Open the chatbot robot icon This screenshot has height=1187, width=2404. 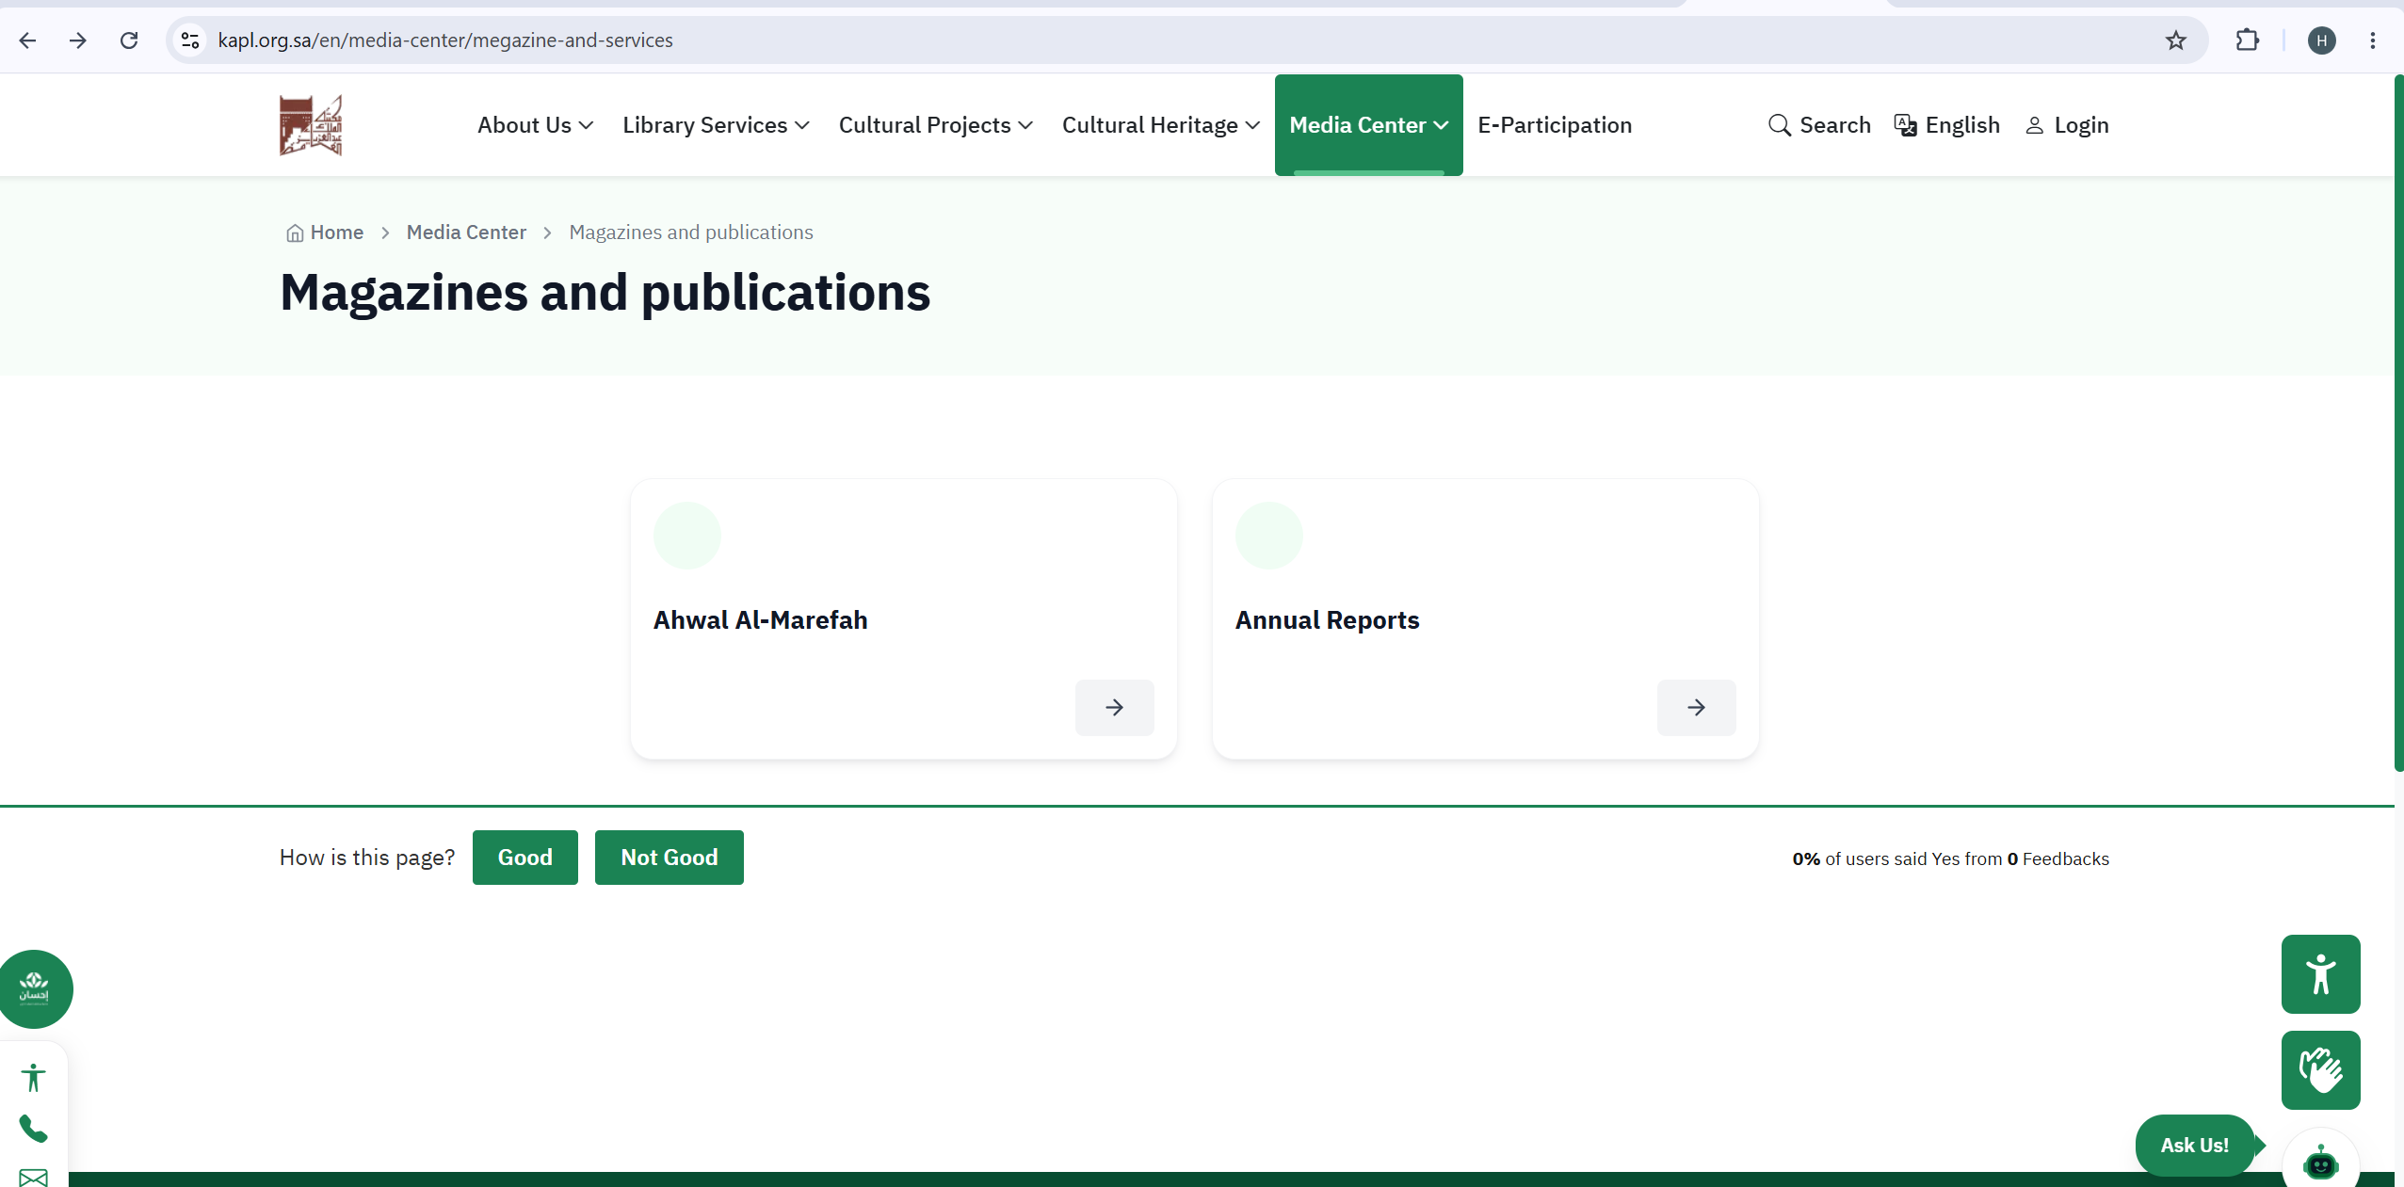2320,1163
